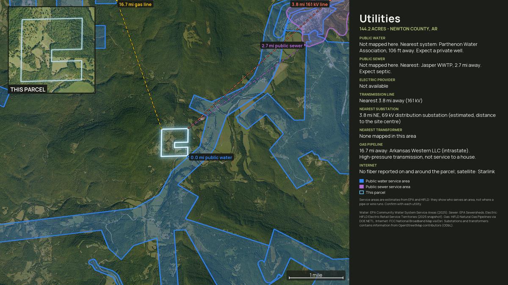
Task: Click the PUBLIC SEWER section heading
Action: pos(372,59)
